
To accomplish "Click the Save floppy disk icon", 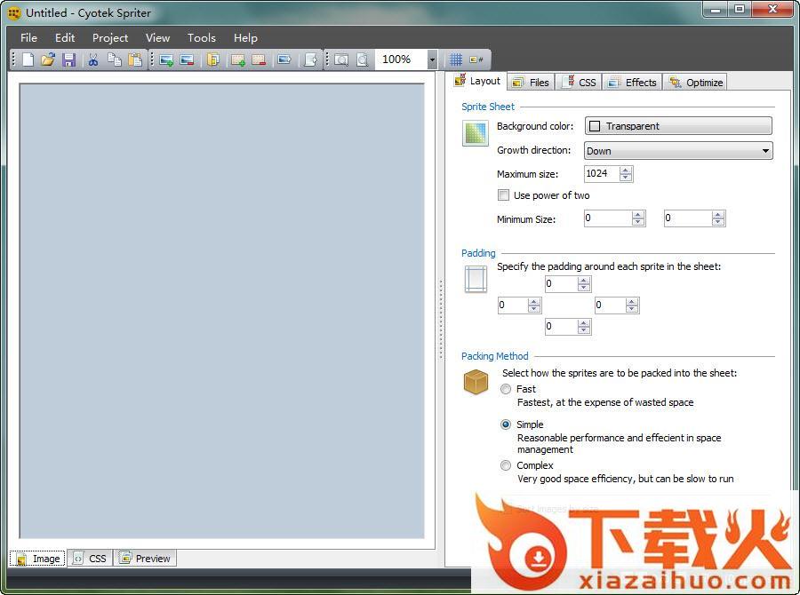I will tap(68, 59).
